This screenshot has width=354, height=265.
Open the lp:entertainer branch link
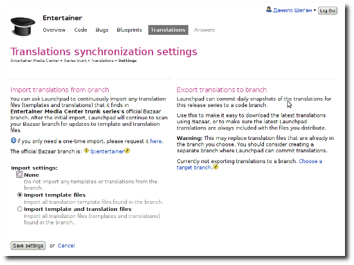(x=107, y=152)
